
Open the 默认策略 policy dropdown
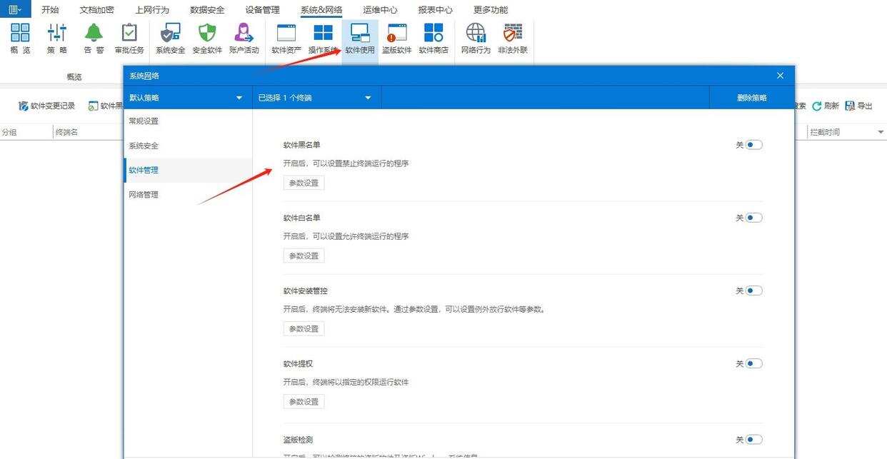(x=186, y=97)
